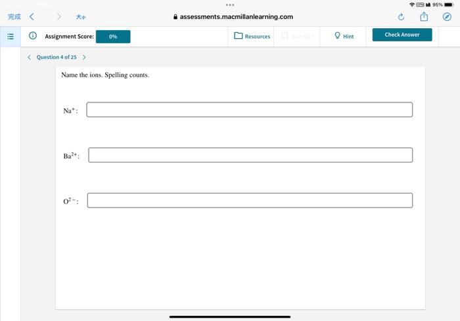Click the browser forward arrow

coord(59,16)
